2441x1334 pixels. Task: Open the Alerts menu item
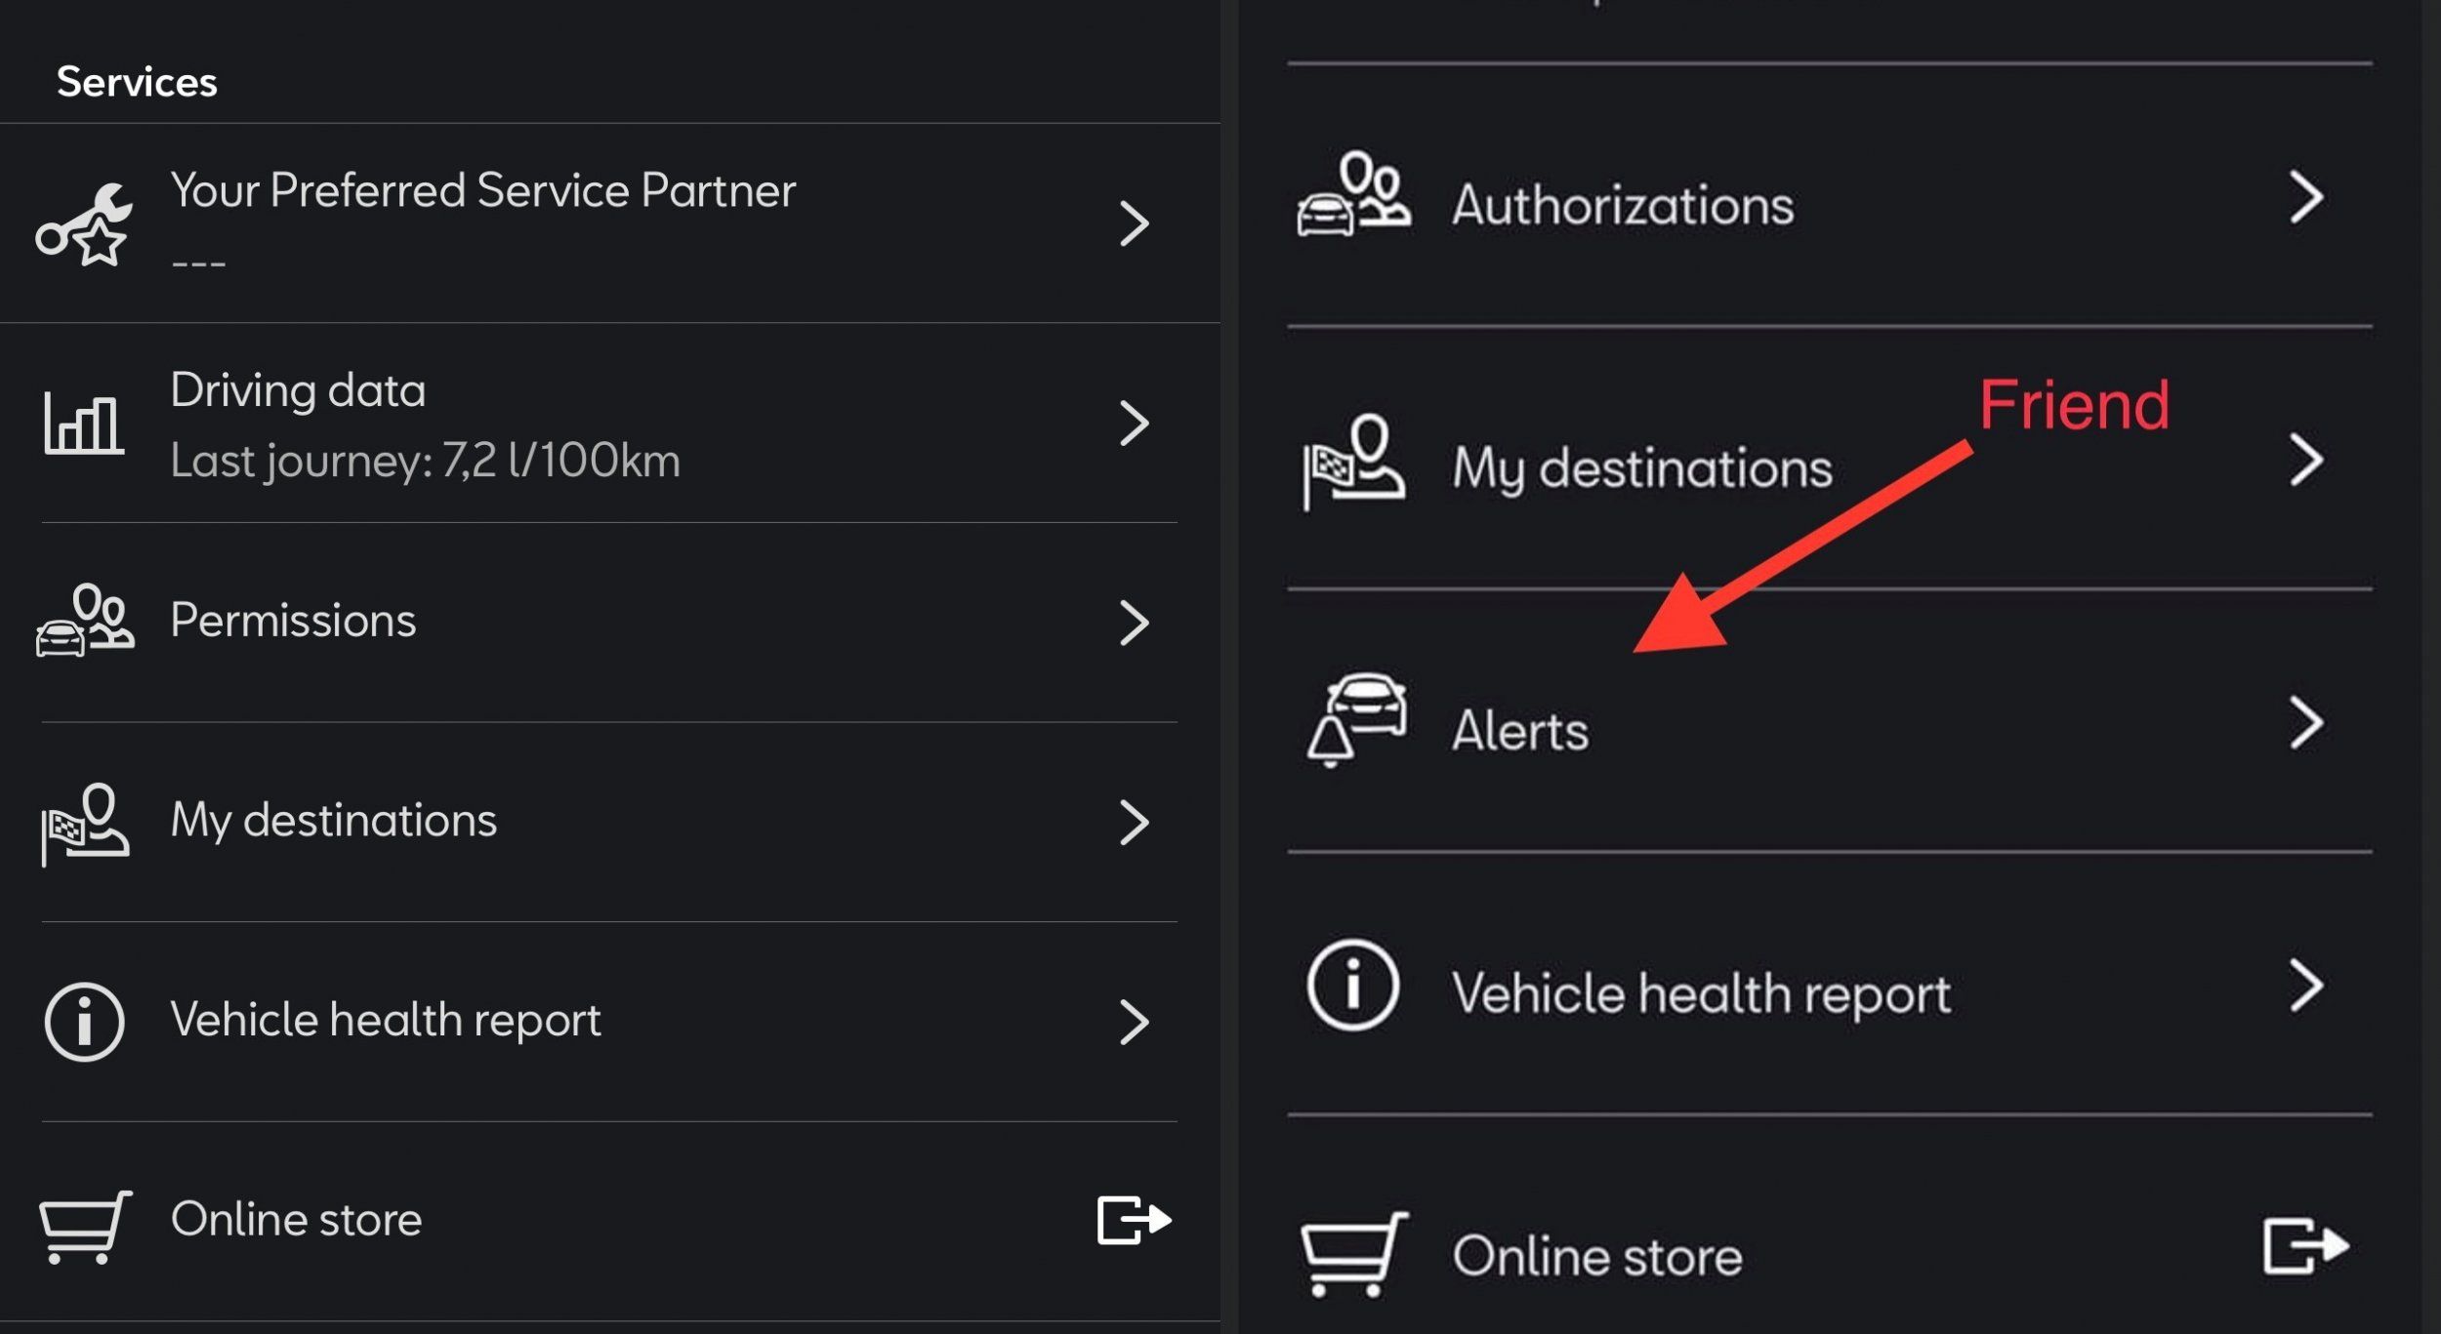1519,731
